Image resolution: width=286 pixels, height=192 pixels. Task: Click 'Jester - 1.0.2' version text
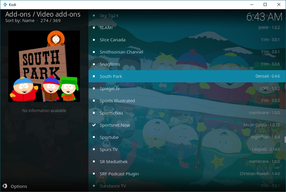coord(269,27)
